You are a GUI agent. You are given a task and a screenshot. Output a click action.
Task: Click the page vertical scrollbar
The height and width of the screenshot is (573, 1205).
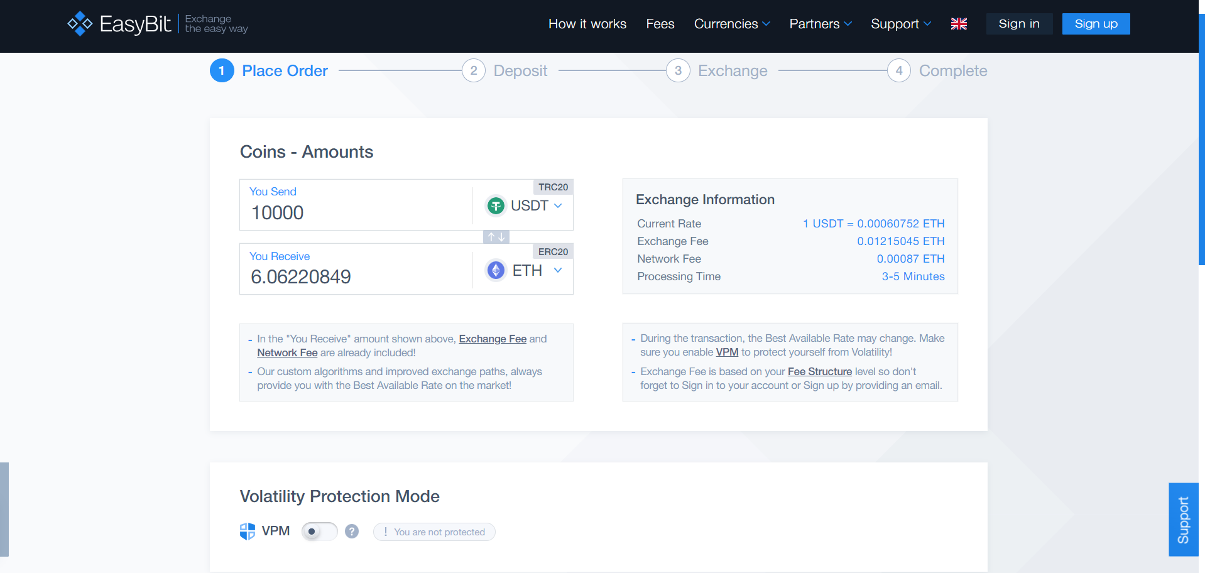click(x=1202, y=139)
